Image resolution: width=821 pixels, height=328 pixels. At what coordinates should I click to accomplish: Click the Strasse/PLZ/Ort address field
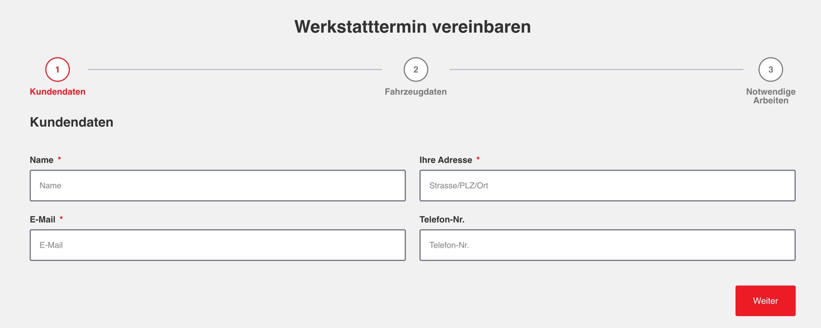pyautogui.click(x=607, y=185)
